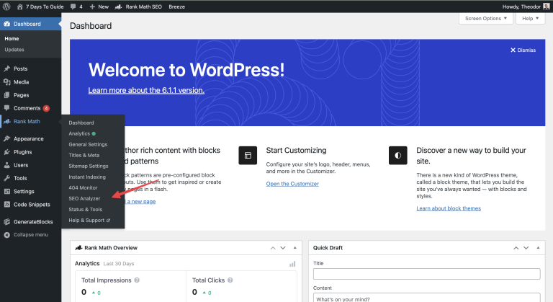
Task: Click the Plugins icon in sidebar
Action: (x=6, y=152)
